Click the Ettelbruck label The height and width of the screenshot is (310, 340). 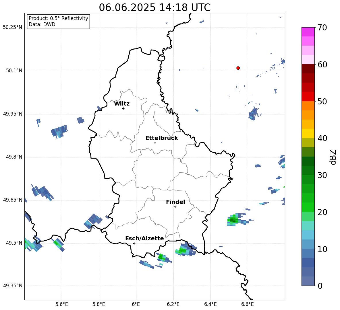162,138
